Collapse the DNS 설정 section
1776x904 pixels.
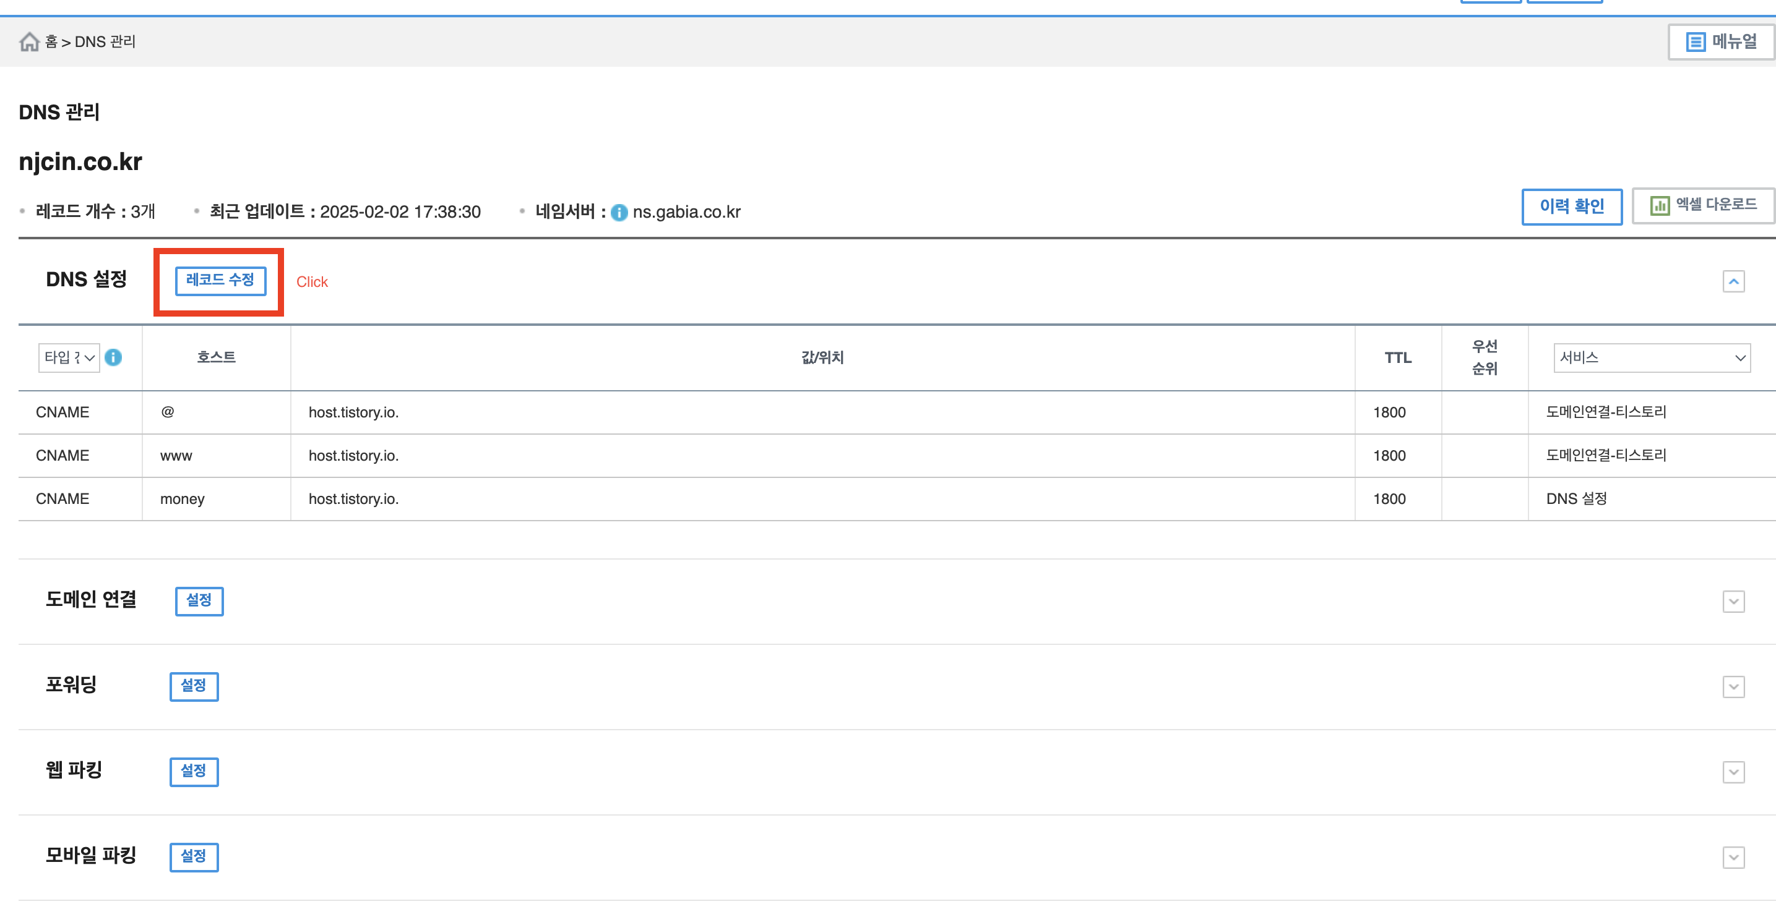tap(1733, 281)
